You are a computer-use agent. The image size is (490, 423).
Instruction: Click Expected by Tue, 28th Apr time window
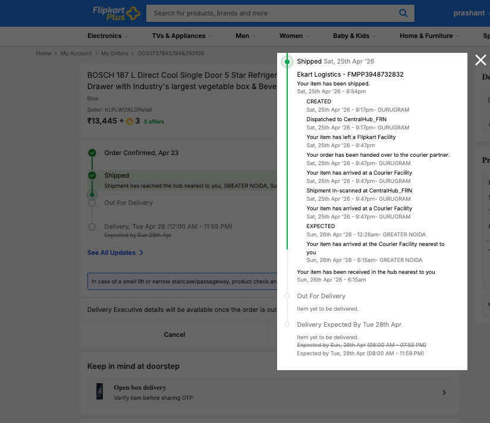pyautogui.click(x=360, y=353)
